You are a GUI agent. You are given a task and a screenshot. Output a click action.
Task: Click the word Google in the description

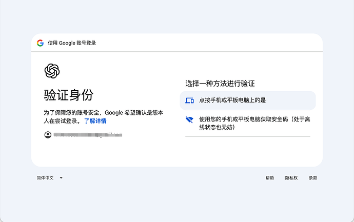click(114, 113)
